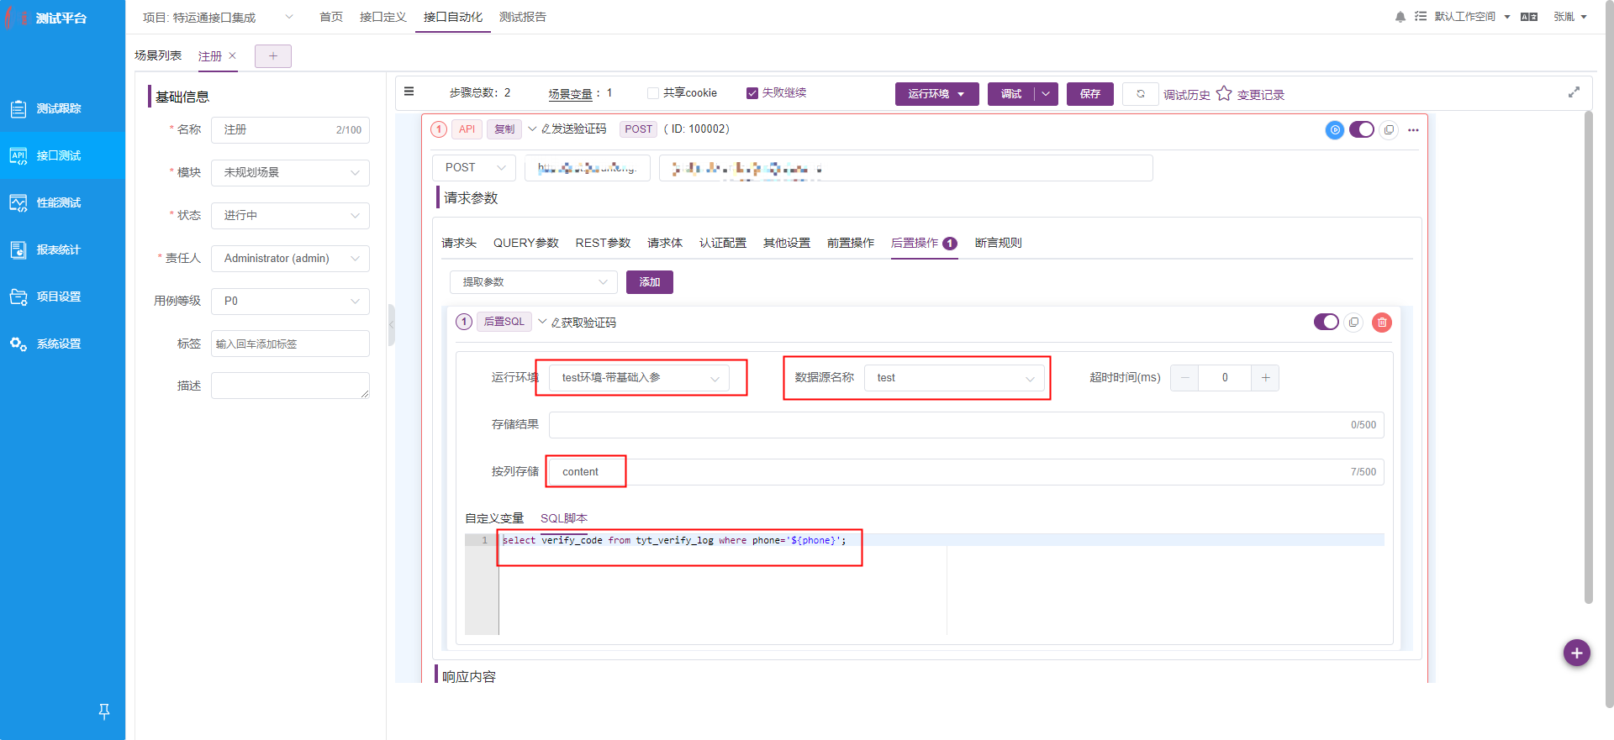This screenshot has height=740, width=1614.
Task: Open 测试跟踪 in the sidebar
Action: point(62,108)
